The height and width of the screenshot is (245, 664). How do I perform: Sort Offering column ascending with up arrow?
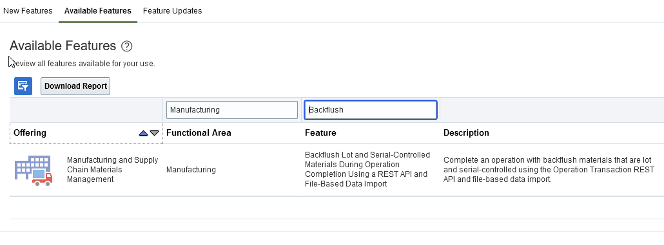(144, 133)
